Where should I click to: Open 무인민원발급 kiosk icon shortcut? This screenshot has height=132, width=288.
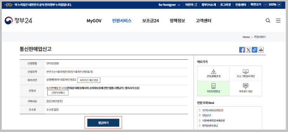pos(213,88)
